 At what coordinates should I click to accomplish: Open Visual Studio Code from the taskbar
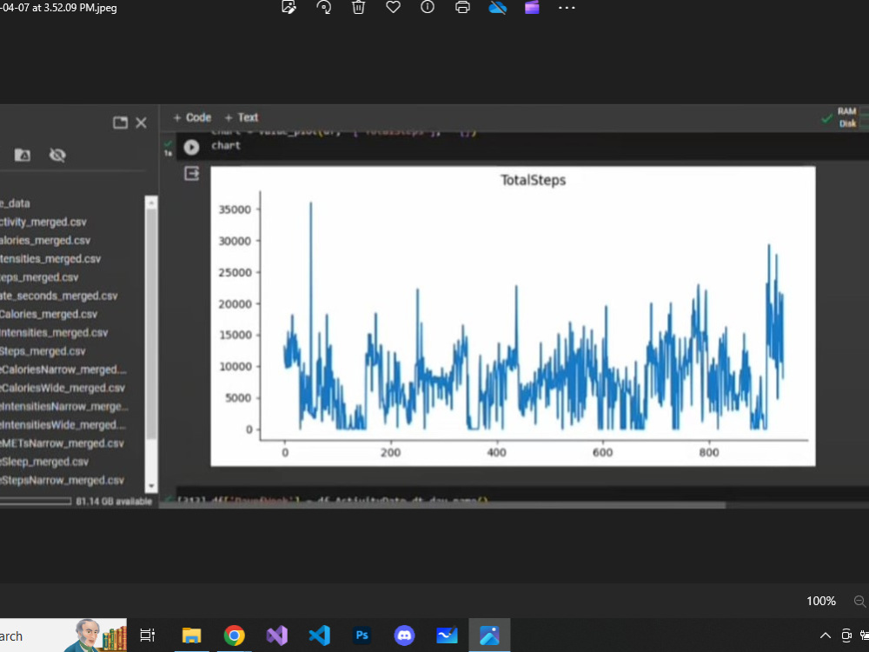click(319, 635)
